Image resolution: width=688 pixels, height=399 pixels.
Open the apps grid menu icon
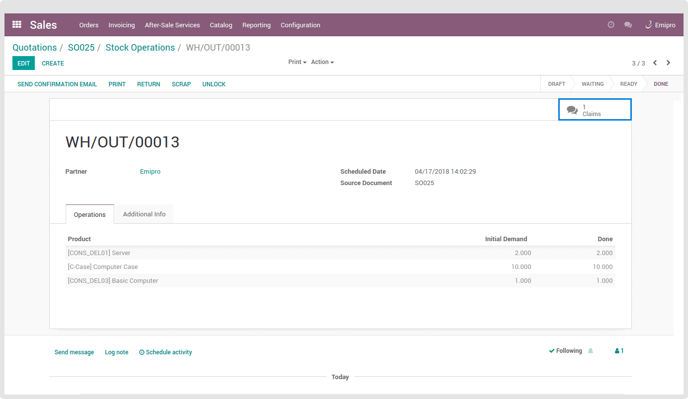(17, 25)
